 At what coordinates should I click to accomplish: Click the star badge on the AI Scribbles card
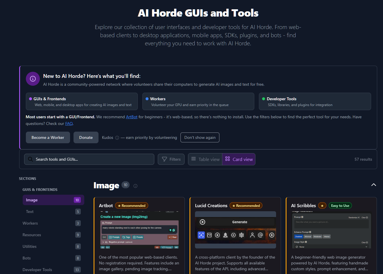coord(322,206)
